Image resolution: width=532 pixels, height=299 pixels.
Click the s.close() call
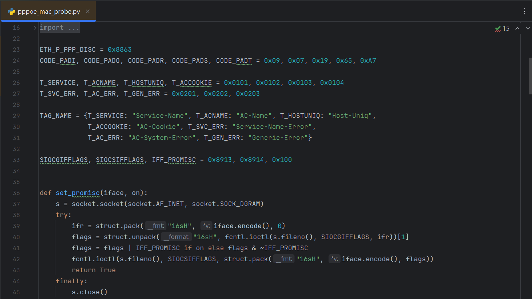coord(90,292)
